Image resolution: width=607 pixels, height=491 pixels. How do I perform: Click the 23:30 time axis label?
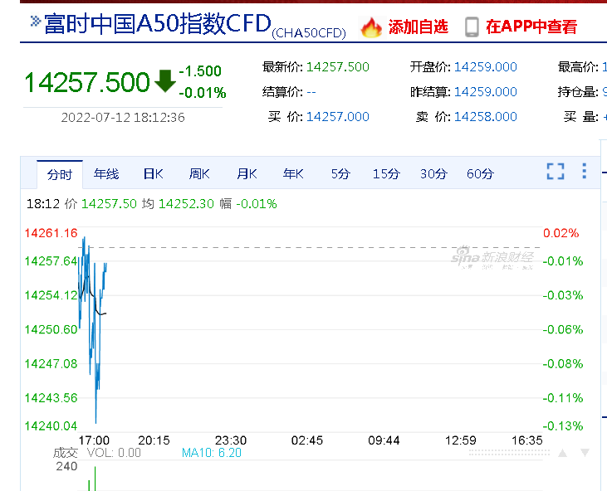point(231,440)
